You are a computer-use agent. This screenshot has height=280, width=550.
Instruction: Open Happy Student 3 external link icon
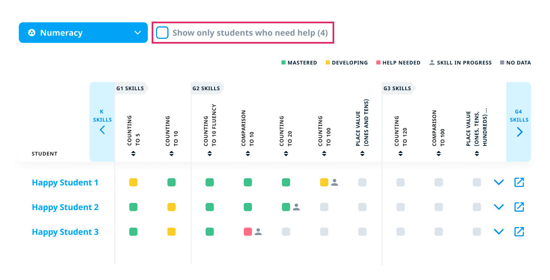point(519,232)
